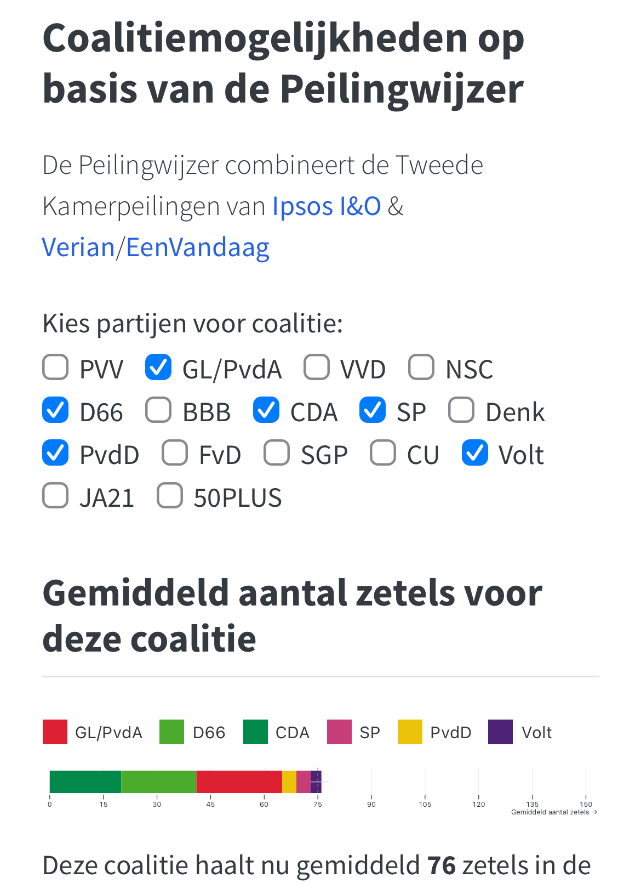Open the Ipsos I&O link
641x883 pixels.
(x=327, y=207)
